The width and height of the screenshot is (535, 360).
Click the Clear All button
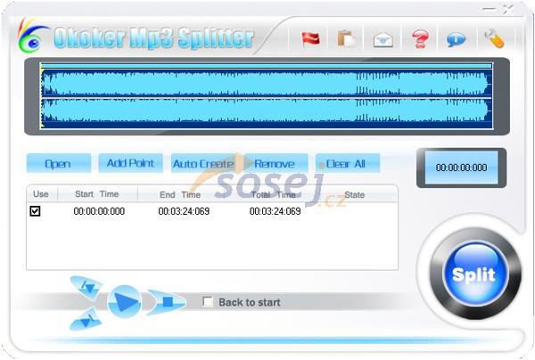click(x=348, y=163)
